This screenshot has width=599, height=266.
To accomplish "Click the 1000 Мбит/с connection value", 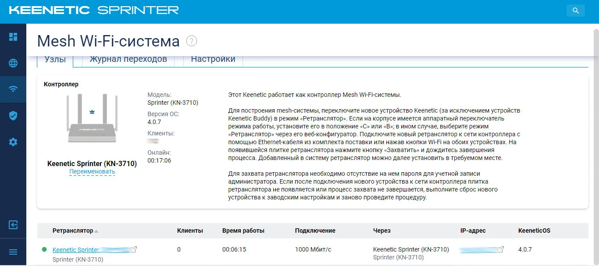I will click(313, 249).
